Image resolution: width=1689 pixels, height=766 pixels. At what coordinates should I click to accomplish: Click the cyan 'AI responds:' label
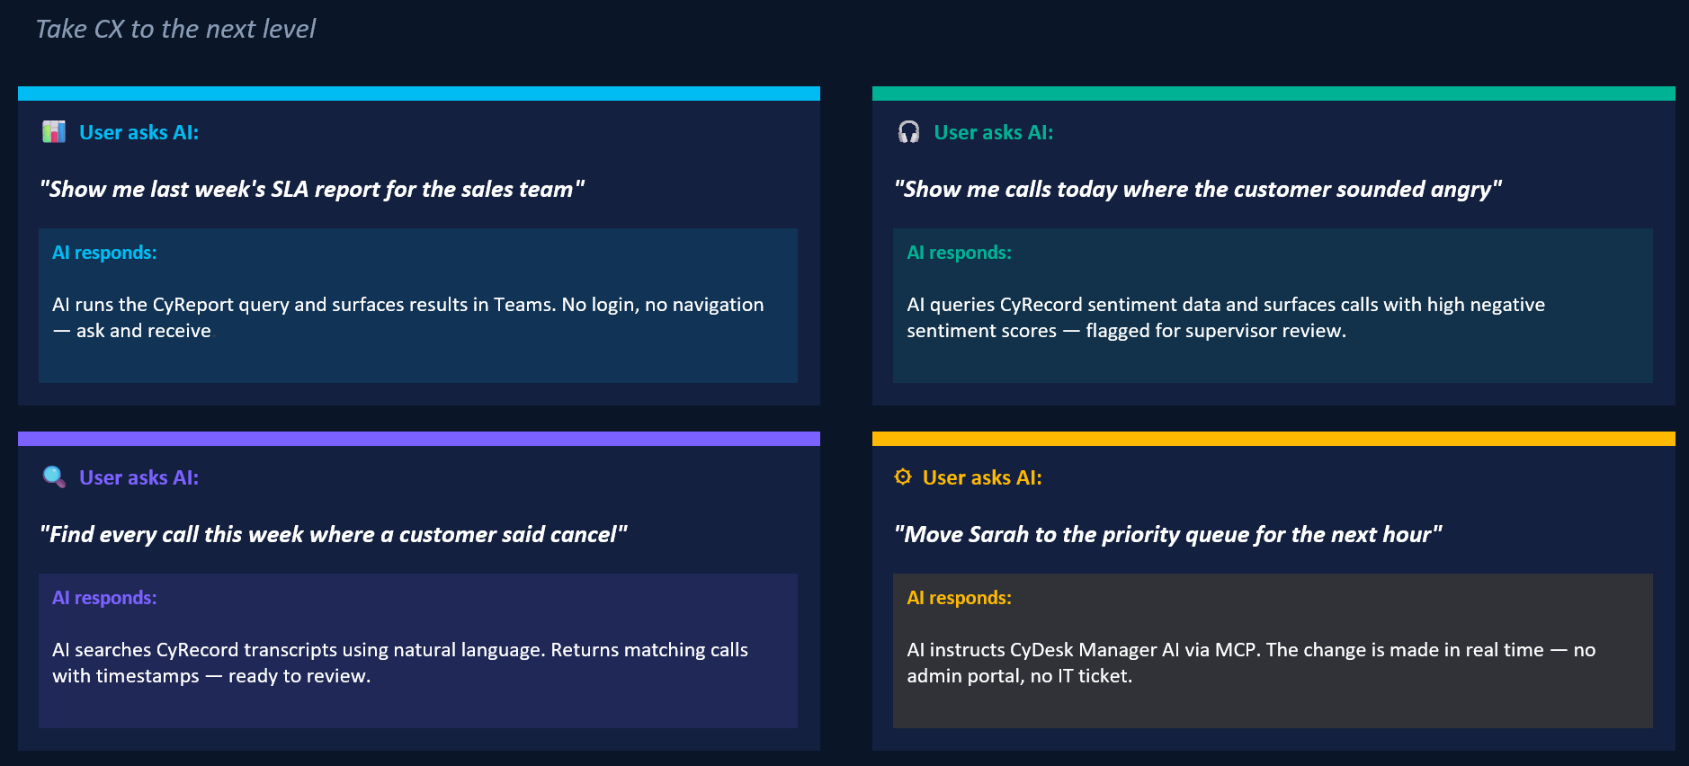[x=104, y=253]
